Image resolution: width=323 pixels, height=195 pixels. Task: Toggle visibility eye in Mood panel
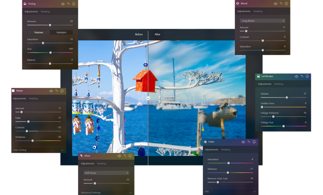tap(275, 4)
